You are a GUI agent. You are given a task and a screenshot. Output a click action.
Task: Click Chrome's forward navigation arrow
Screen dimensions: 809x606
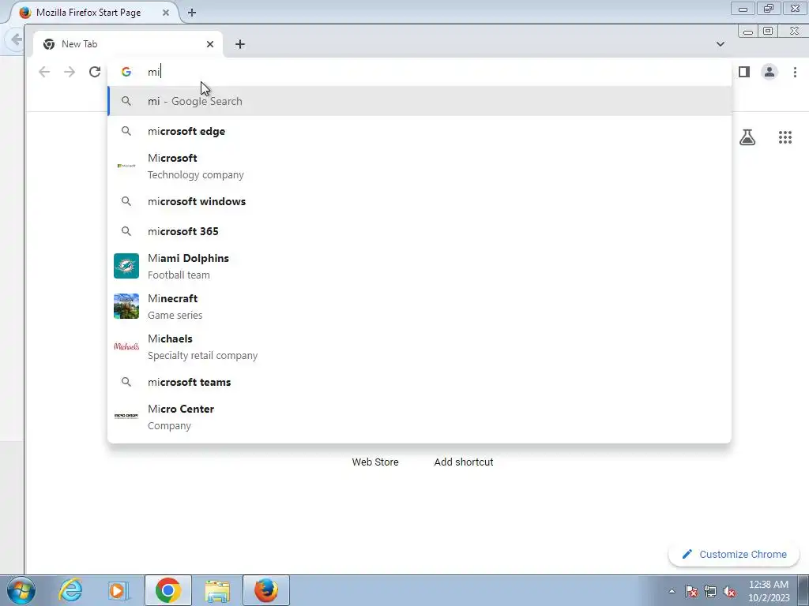pos(70,72)
